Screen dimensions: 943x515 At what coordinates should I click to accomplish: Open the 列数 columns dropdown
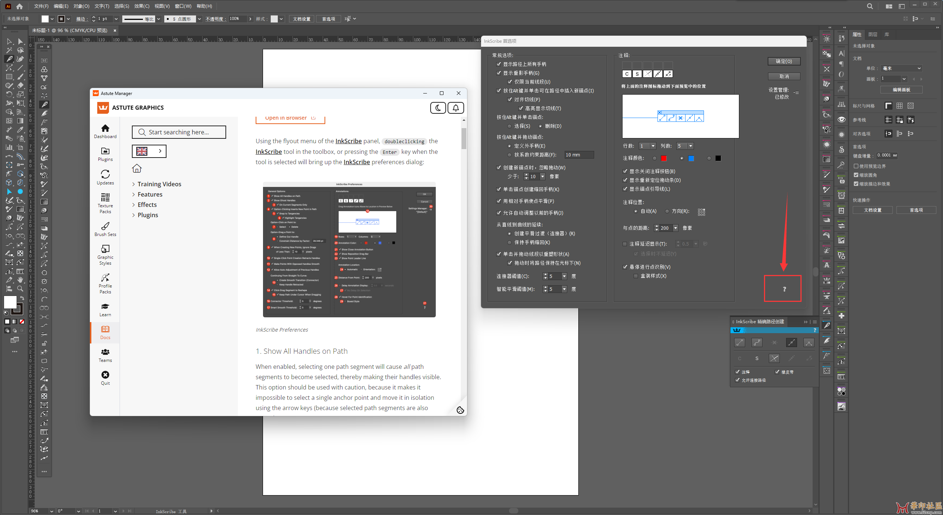(x=691, y=146)
